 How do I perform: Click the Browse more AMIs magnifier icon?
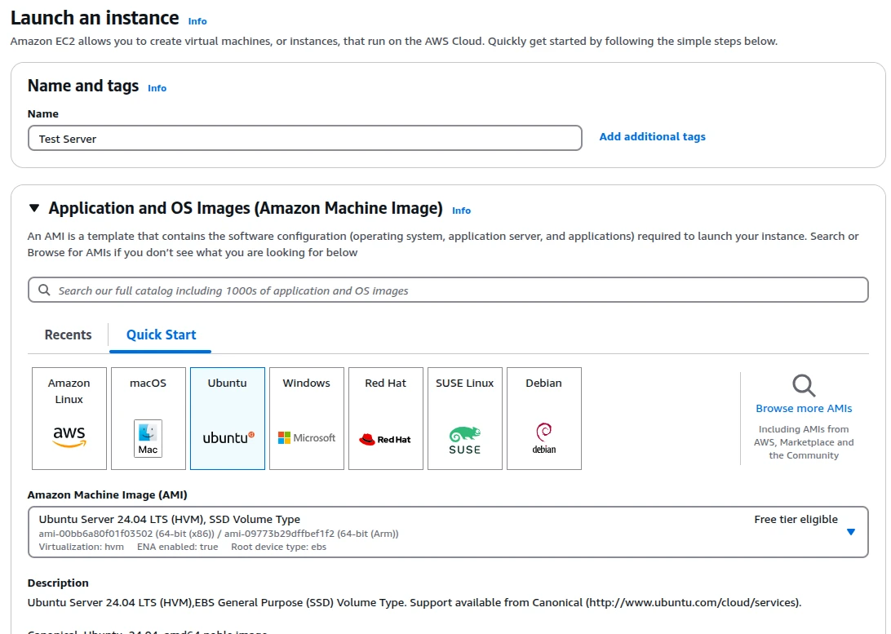(x=804, y=386)
